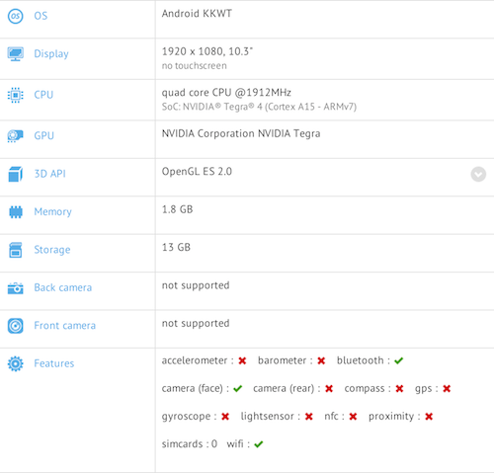Click the red X beside proximity

429,417
